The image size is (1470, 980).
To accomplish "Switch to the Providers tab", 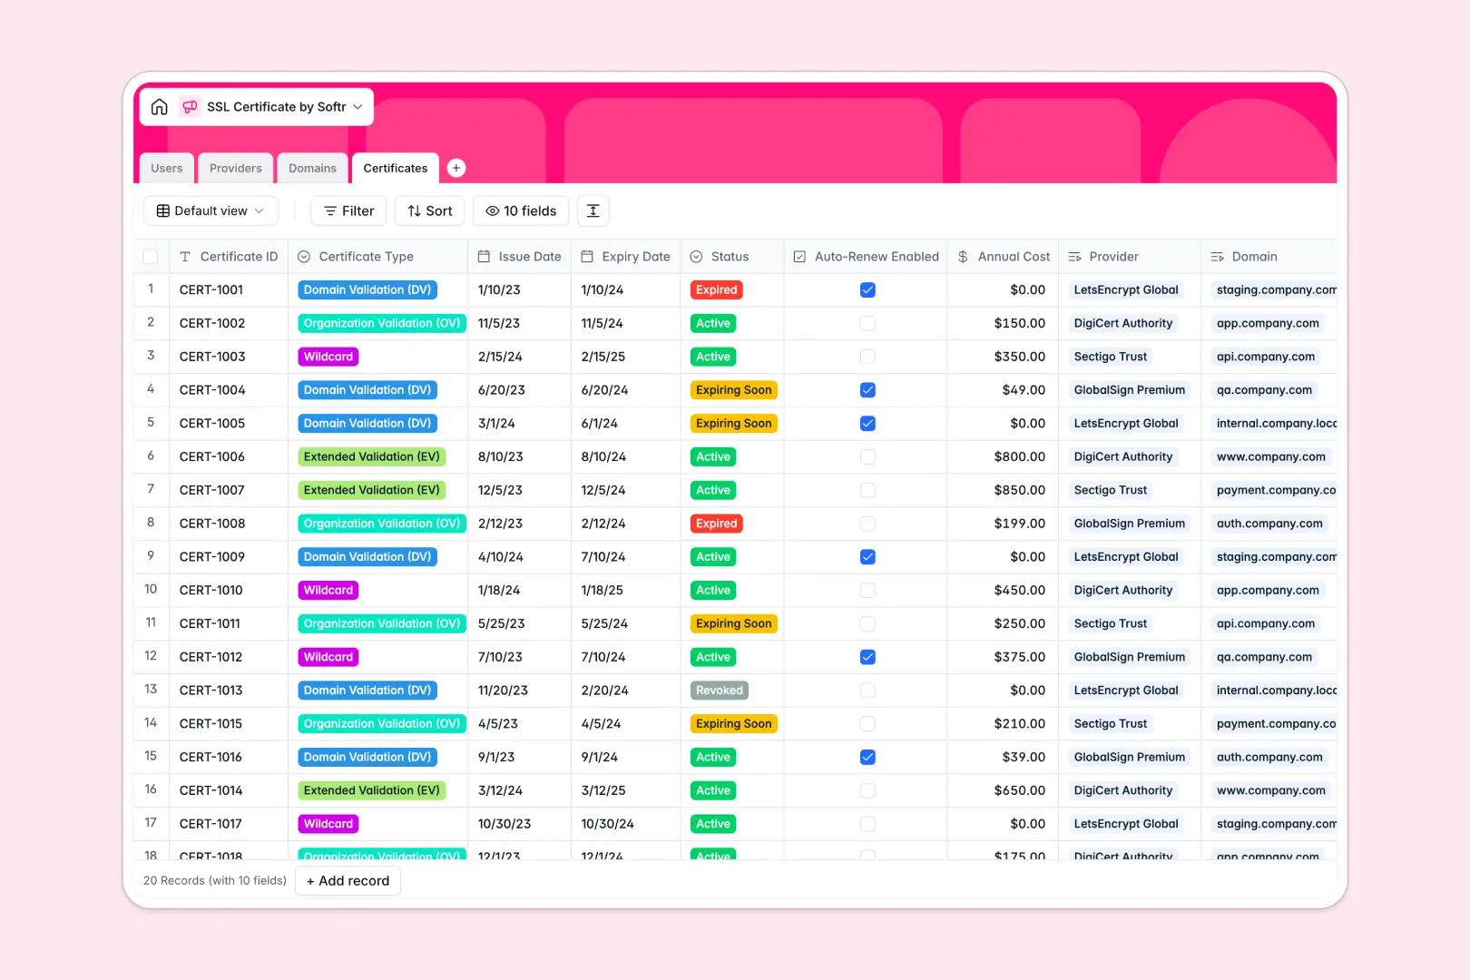I will (235, 168).
